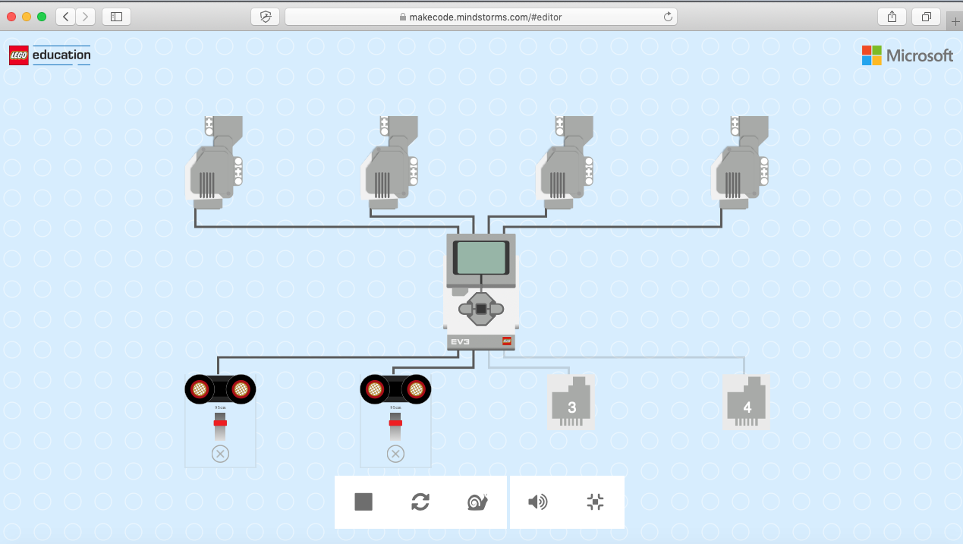The width and height of the screenshot is (963, 544).
Task: Select the first ultrasonic sensor on port 1
Action: [220, 389]
